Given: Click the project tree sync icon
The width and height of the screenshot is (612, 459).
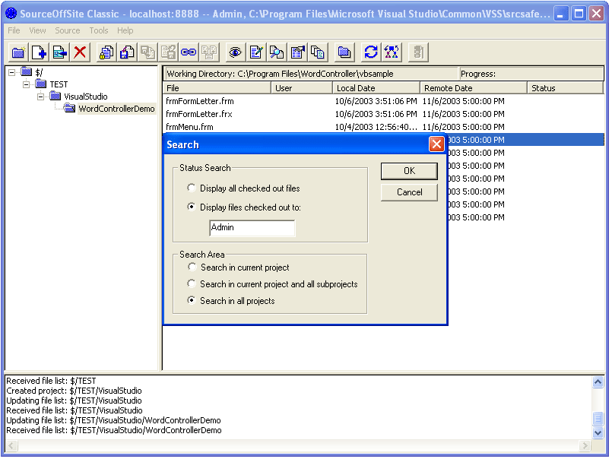Looking at the screenshot, I should click(x=392, y=52).
